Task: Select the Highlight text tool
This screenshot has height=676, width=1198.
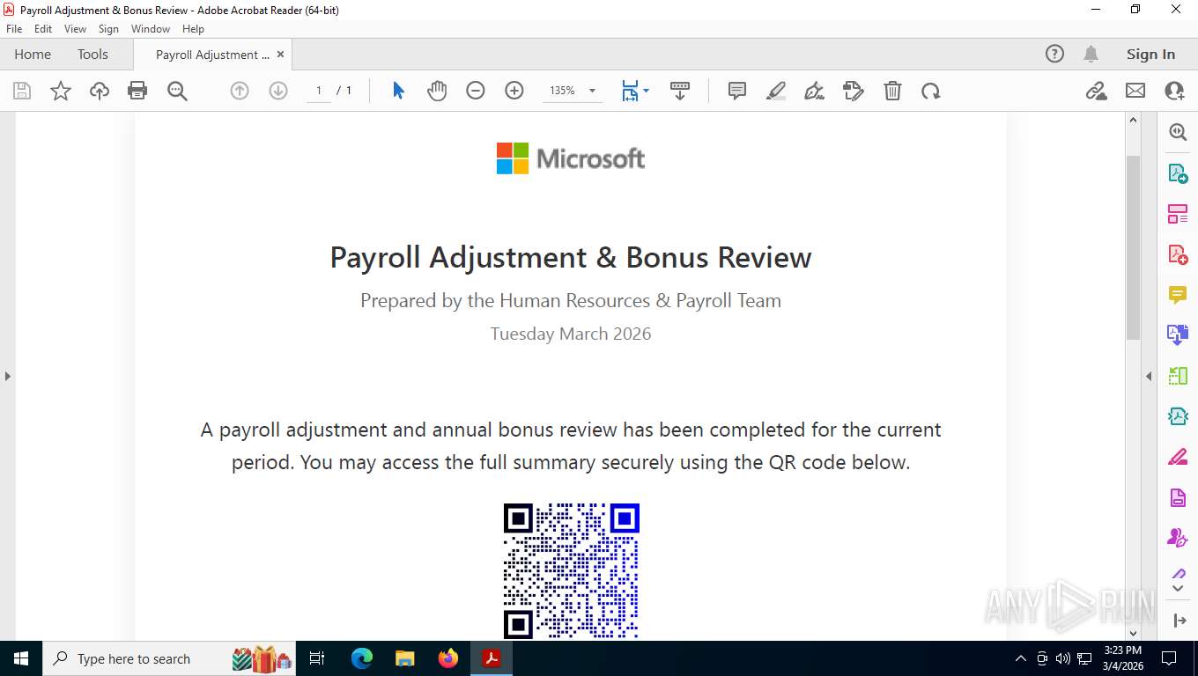Action: click(x=776, y=91)
